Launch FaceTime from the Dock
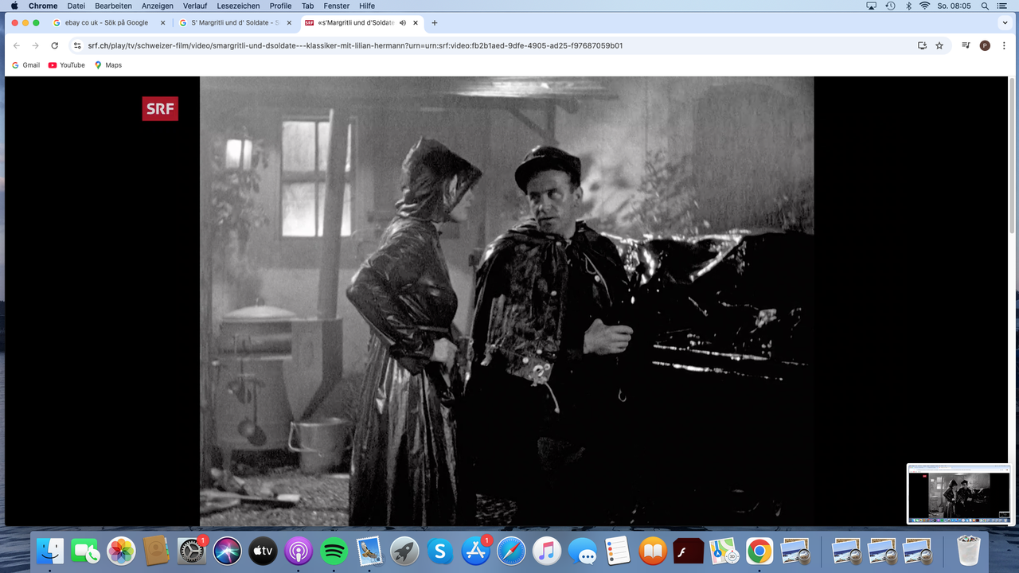Viewport: 1019px width, 573px height. click(86, 550)
